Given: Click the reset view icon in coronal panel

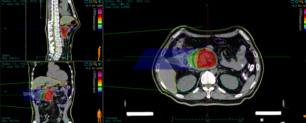Looking at the screenshot, I should (x=86, y=64).
